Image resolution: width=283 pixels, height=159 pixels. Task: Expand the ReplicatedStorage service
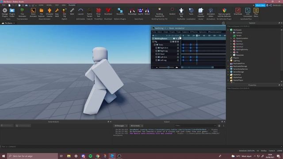[228, 66]
